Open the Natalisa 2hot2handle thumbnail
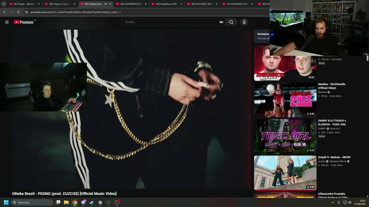The image size is (369, 207). pos(285,100)
